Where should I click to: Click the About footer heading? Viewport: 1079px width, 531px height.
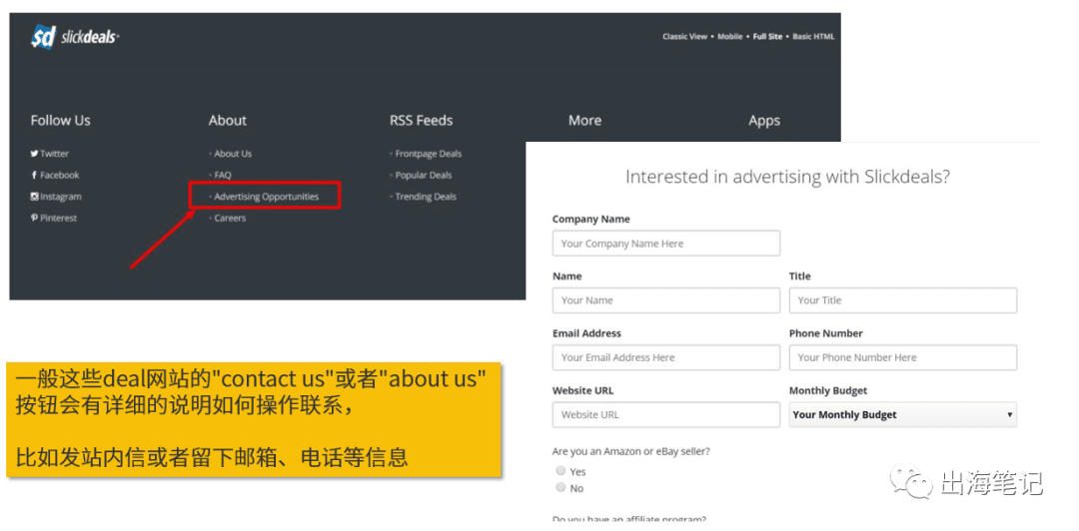point(228,121)
